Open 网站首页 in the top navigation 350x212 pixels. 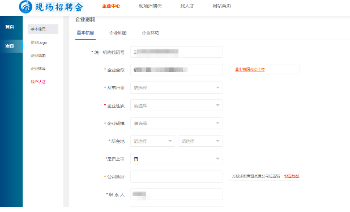[x=221, y=6]
